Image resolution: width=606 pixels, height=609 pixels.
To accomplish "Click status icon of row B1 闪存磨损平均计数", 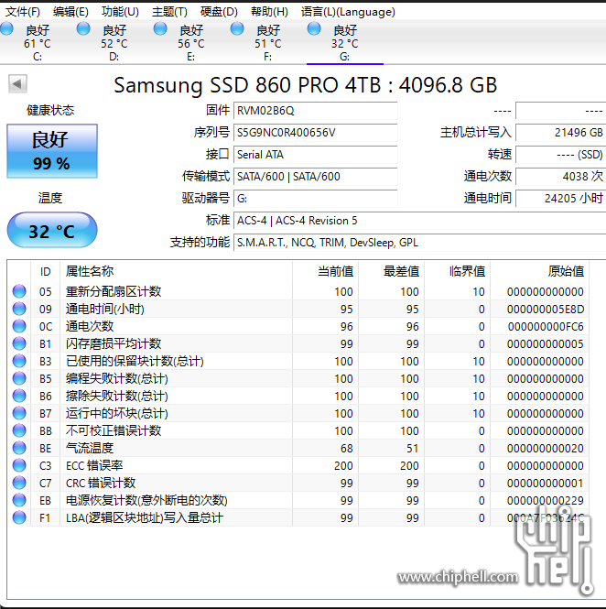I will [19, 343].
